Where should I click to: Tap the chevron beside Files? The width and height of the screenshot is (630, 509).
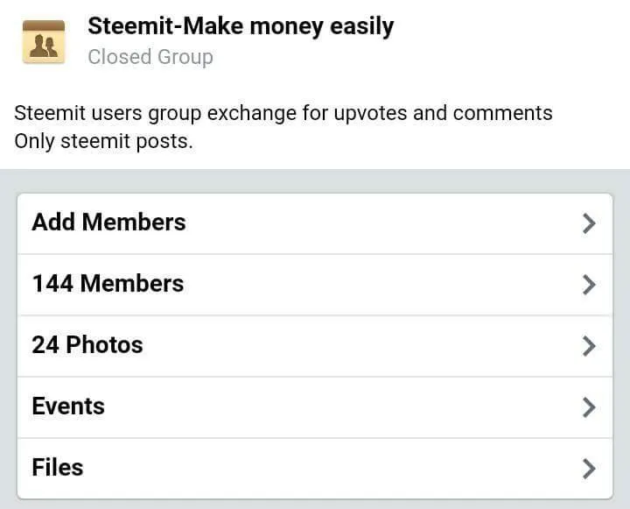tap(589, 469)
